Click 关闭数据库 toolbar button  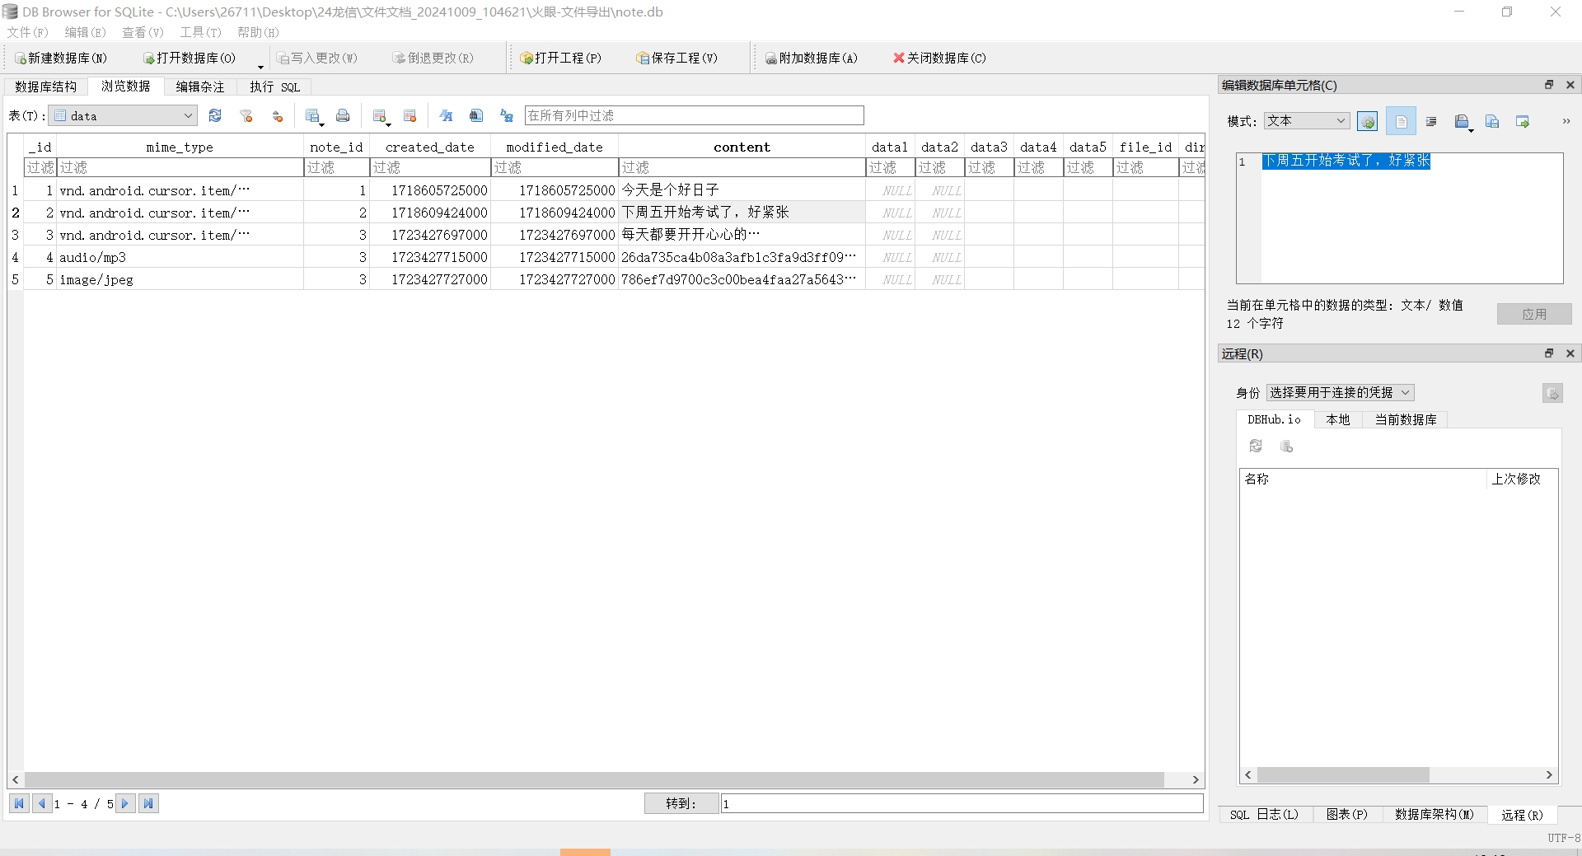click(939, 58)
